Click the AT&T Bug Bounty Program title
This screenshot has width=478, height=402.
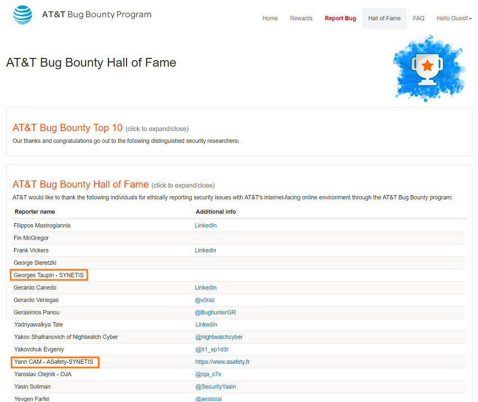pos(97,15)
